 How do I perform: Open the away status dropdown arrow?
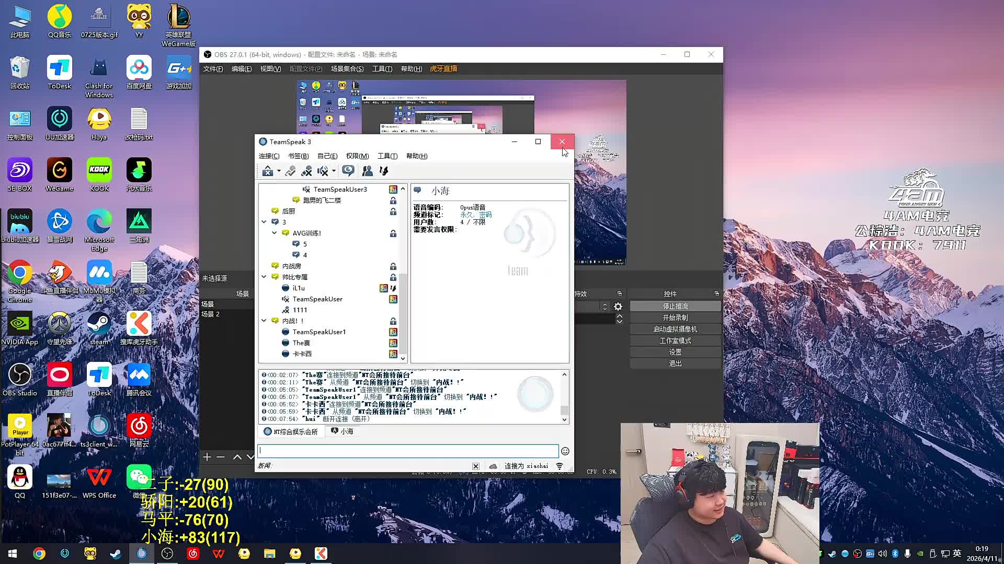pos(279,171)
